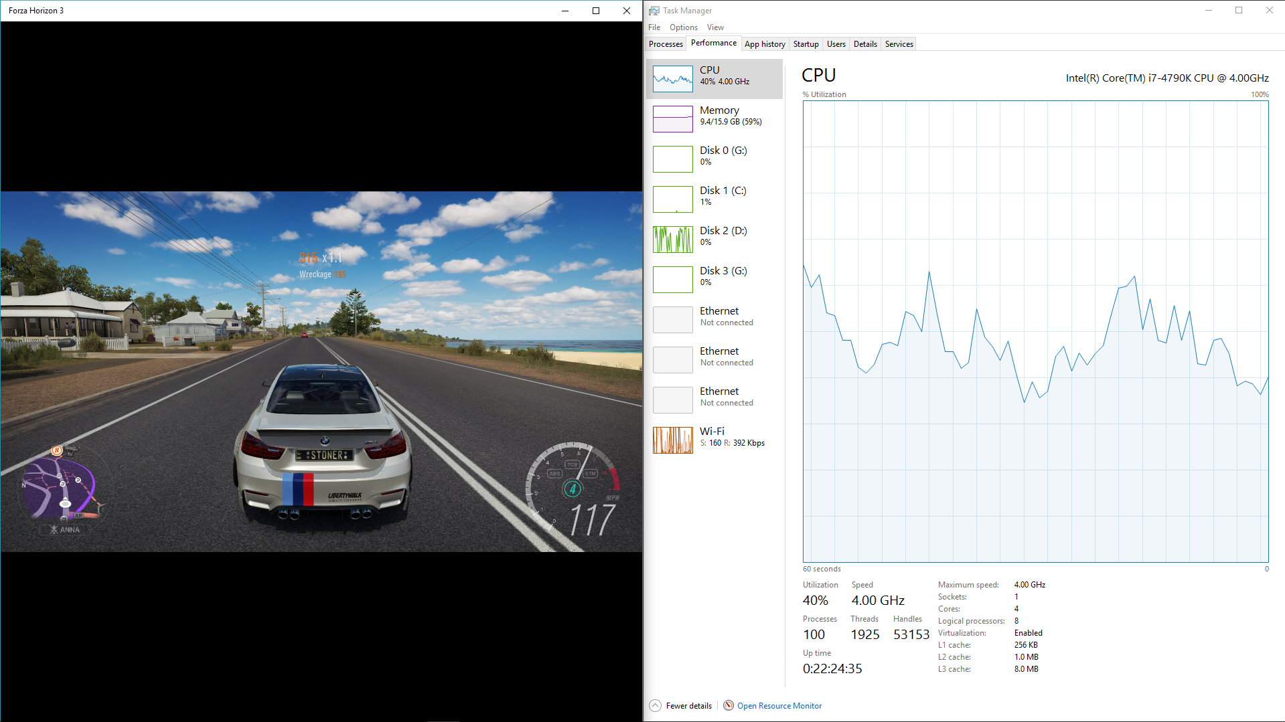1285x722 pixels.
Task: Open the View menu
Action: pyautogui.click(x=715, y=27)
